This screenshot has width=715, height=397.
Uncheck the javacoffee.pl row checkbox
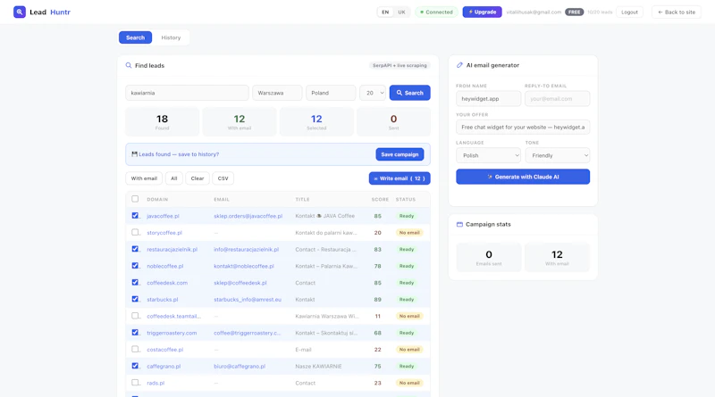tap(135, 215)
